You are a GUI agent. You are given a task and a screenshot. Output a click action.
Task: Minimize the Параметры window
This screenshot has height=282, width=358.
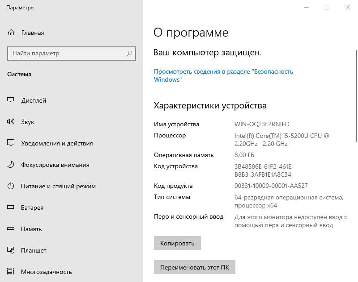click(x=307, y=8)
